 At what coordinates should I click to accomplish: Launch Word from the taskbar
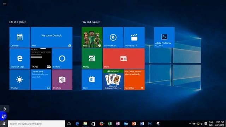[142, 124]
